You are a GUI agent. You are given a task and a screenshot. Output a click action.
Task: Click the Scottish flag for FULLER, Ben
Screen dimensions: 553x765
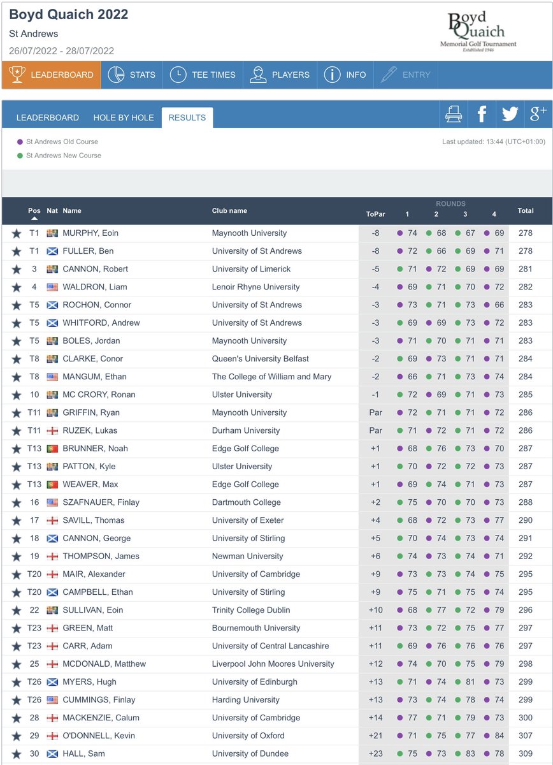(x=52, y=251)
